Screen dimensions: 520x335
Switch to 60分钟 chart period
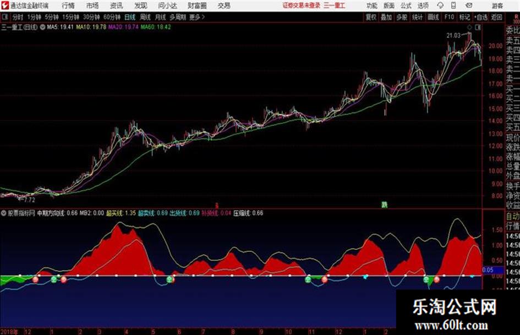pyautogui.click(x=112, y=17)
